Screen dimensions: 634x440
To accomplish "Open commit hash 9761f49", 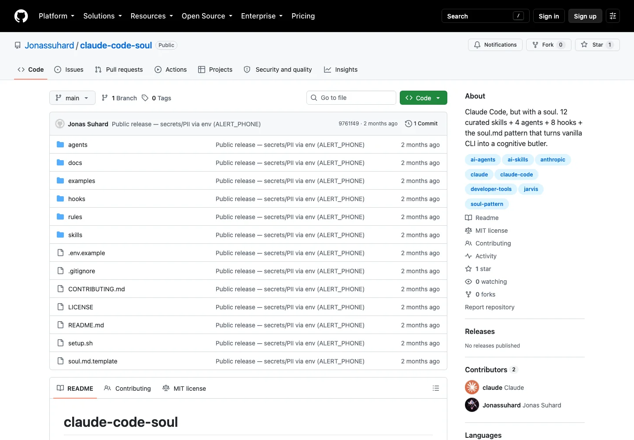I will point(349,124).
